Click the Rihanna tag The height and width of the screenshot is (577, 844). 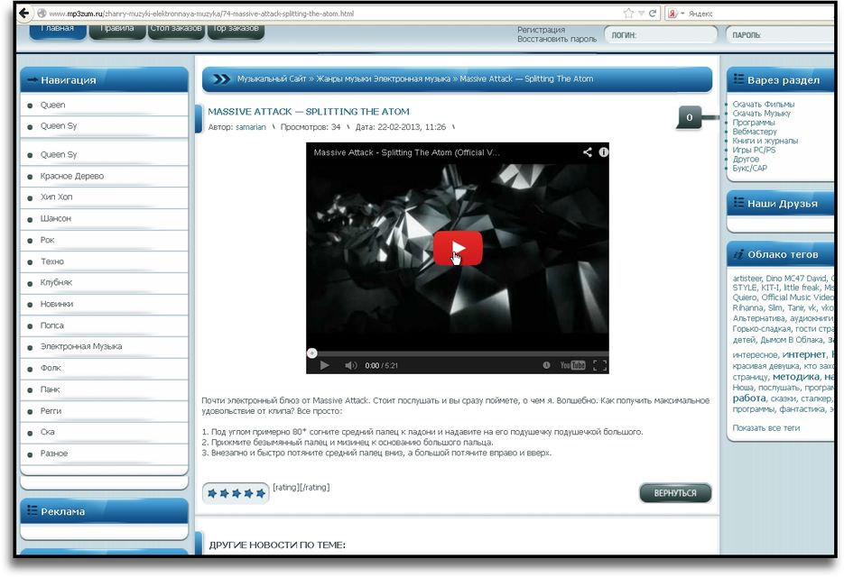(x=747, y=308)
